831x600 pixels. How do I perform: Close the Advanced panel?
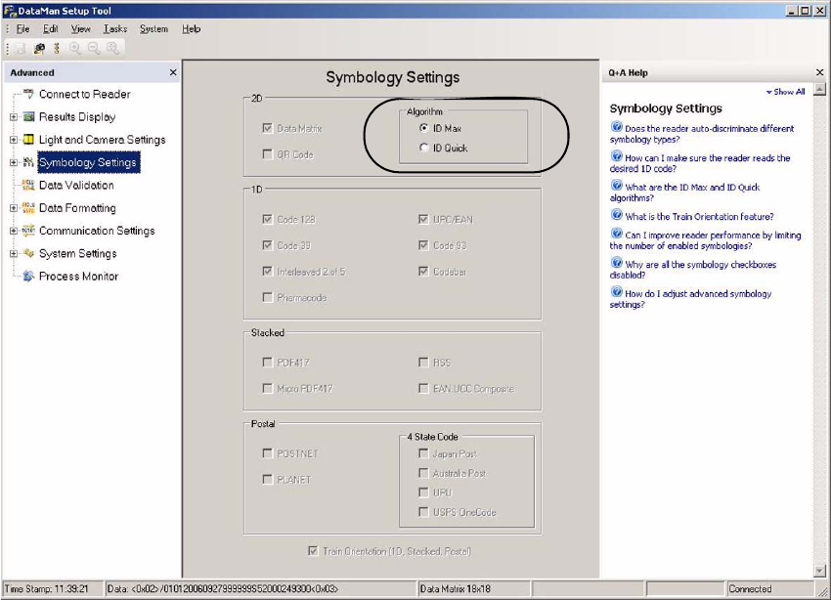tap(173, 72)
